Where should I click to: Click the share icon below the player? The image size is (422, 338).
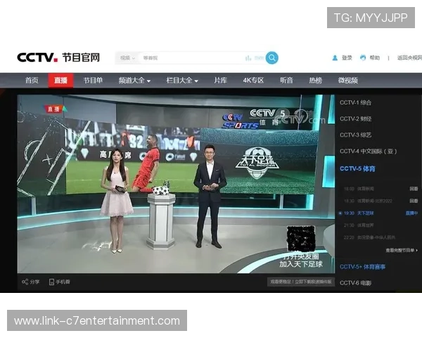[x=25, y=282]
